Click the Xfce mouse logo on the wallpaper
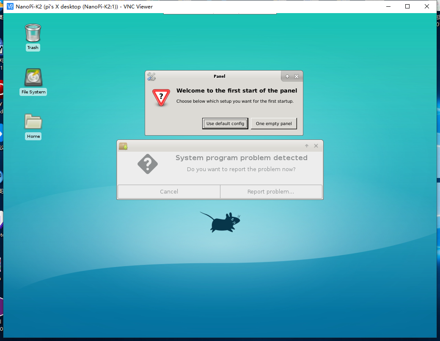The height and width of the screenshot is (341, 440). point(220,221)
